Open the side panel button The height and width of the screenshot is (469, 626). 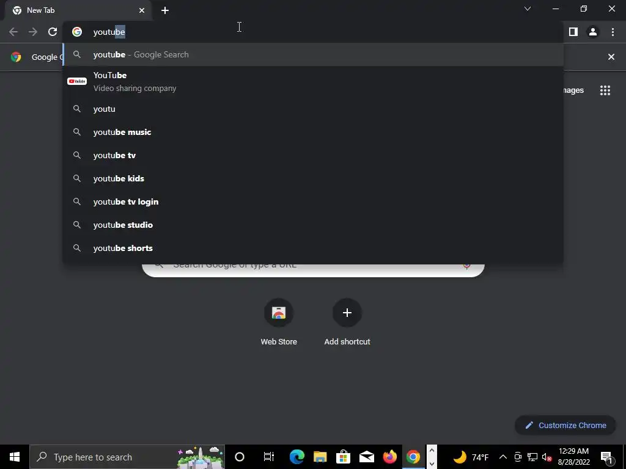[573, 32]
